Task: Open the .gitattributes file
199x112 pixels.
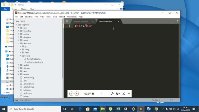Action: (x=29, y=87)
